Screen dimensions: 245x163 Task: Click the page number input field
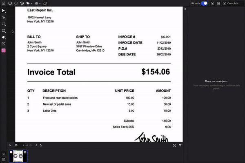click(x=22, y=145)
